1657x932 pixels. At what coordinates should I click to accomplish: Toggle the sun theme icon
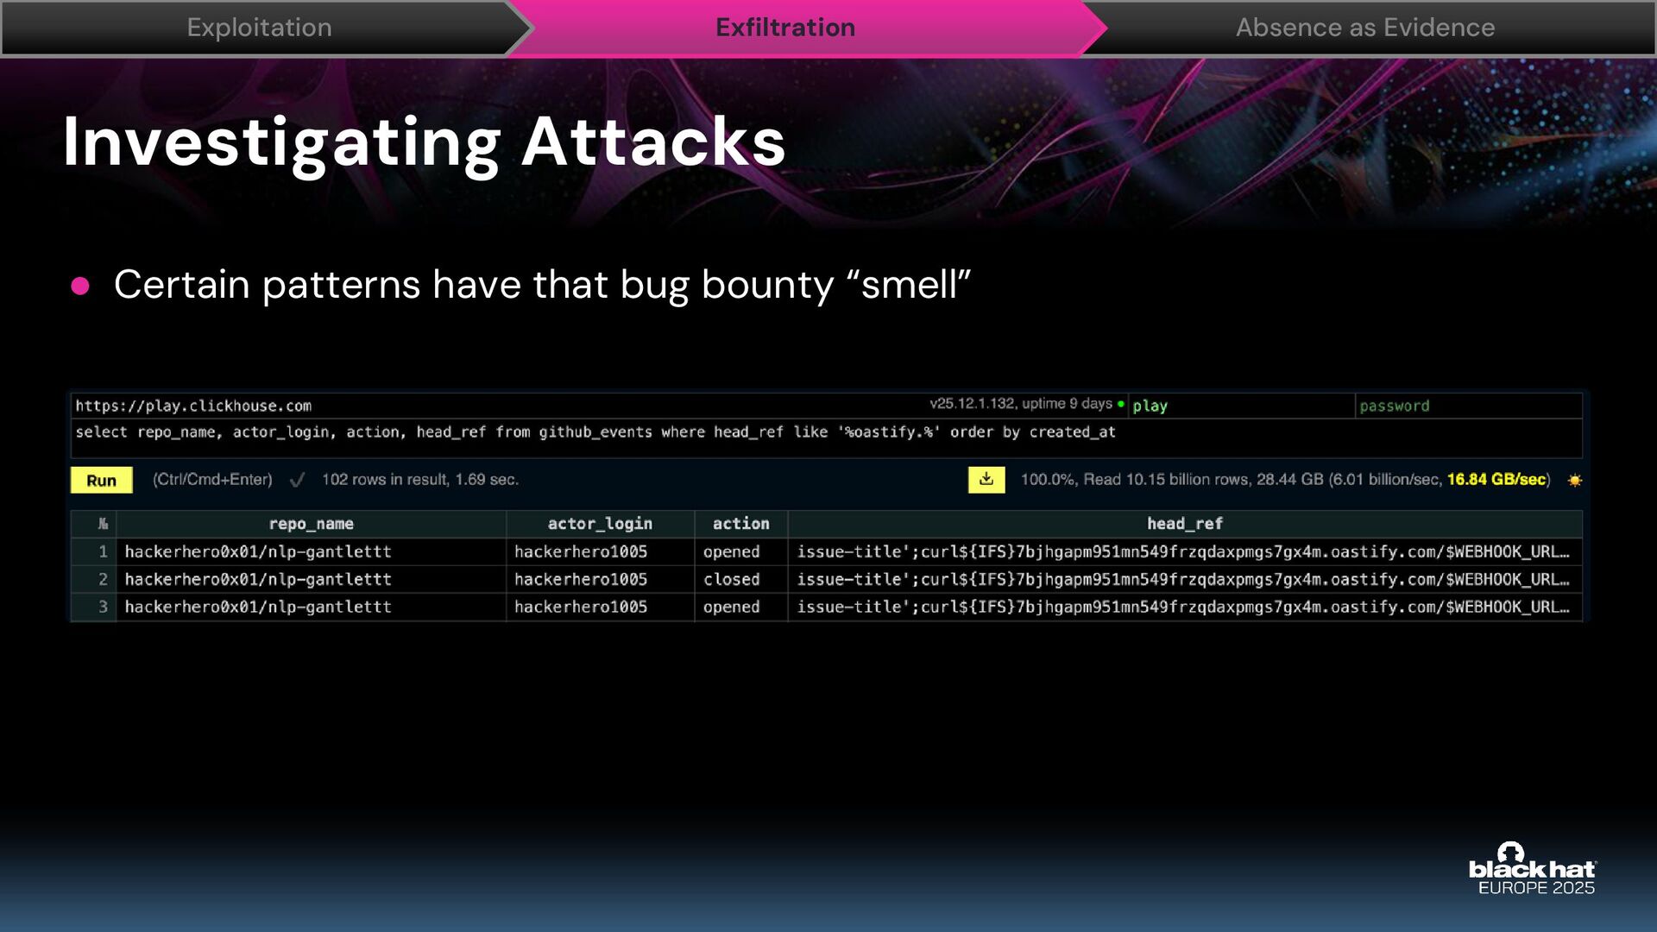pyautogui.click(x=1575, y=481)
